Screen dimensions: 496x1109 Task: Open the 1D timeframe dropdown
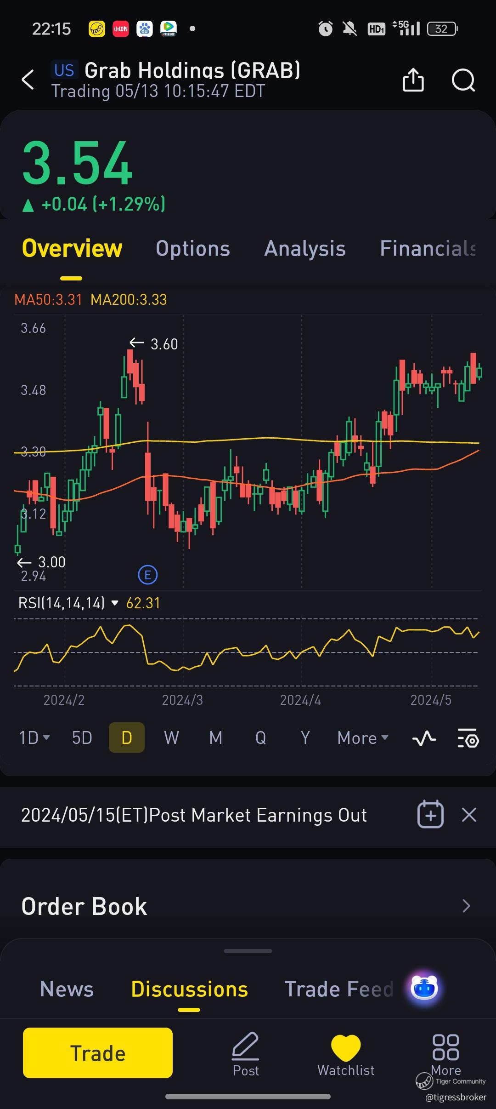coord(34,738)
